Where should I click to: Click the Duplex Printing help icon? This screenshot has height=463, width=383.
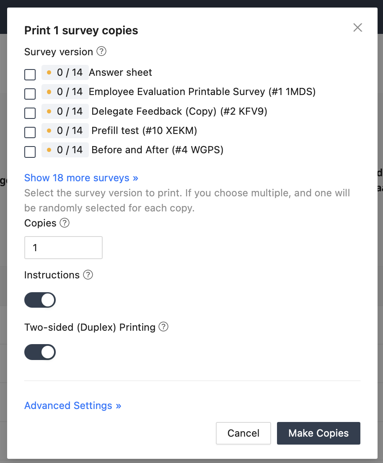tap(164, 327)
